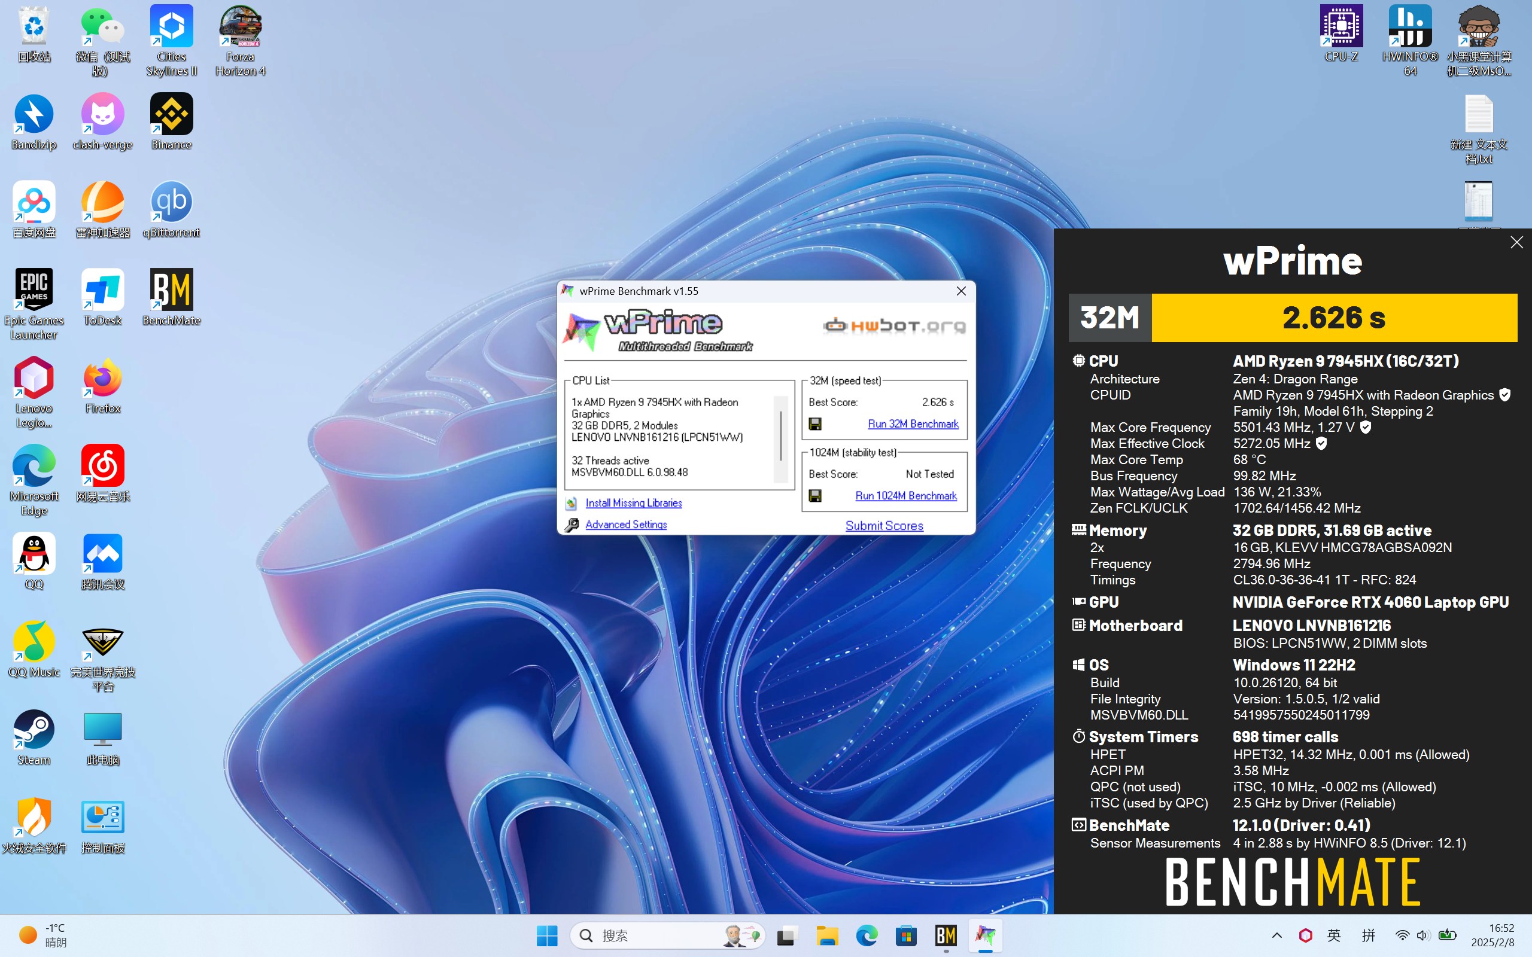The height and width of the screenshot is (957, 1532).
Task: Click Run 32M Benchmark link
Action: point(913,424)
